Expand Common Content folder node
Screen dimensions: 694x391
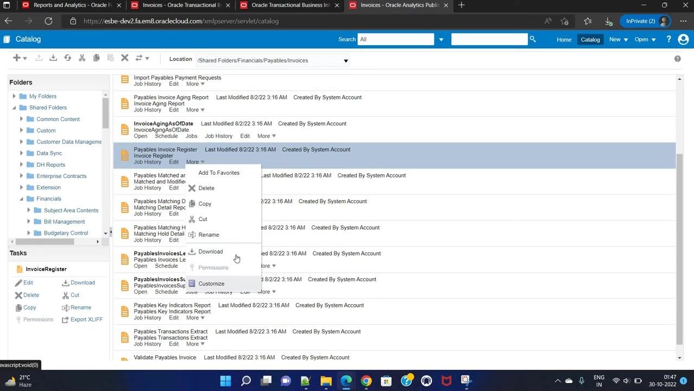(21, 119)
